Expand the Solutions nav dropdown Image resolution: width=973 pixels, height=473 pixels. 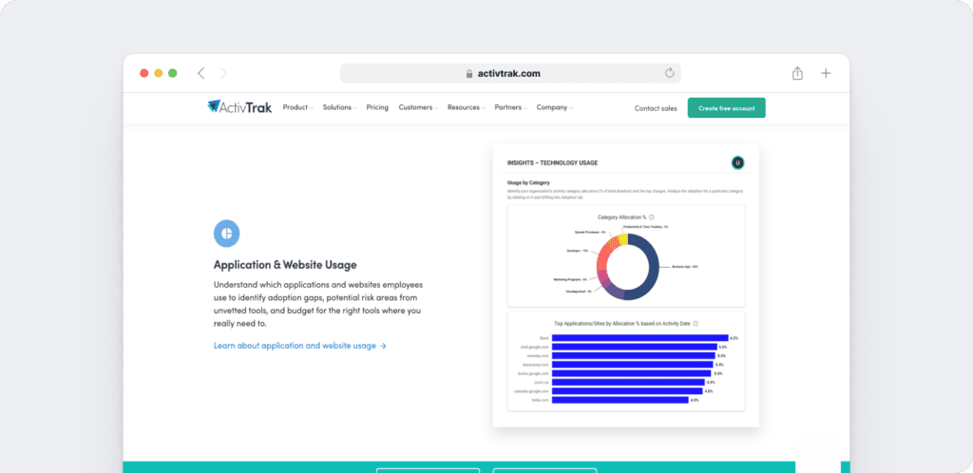click(340, 107)
